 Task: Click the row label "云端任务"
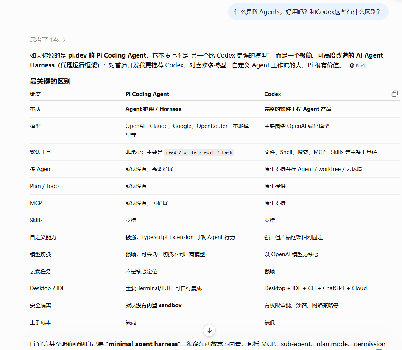point(41,271)
